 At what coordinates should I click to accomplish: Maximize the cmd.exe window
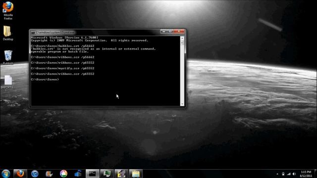pos(170,31)
